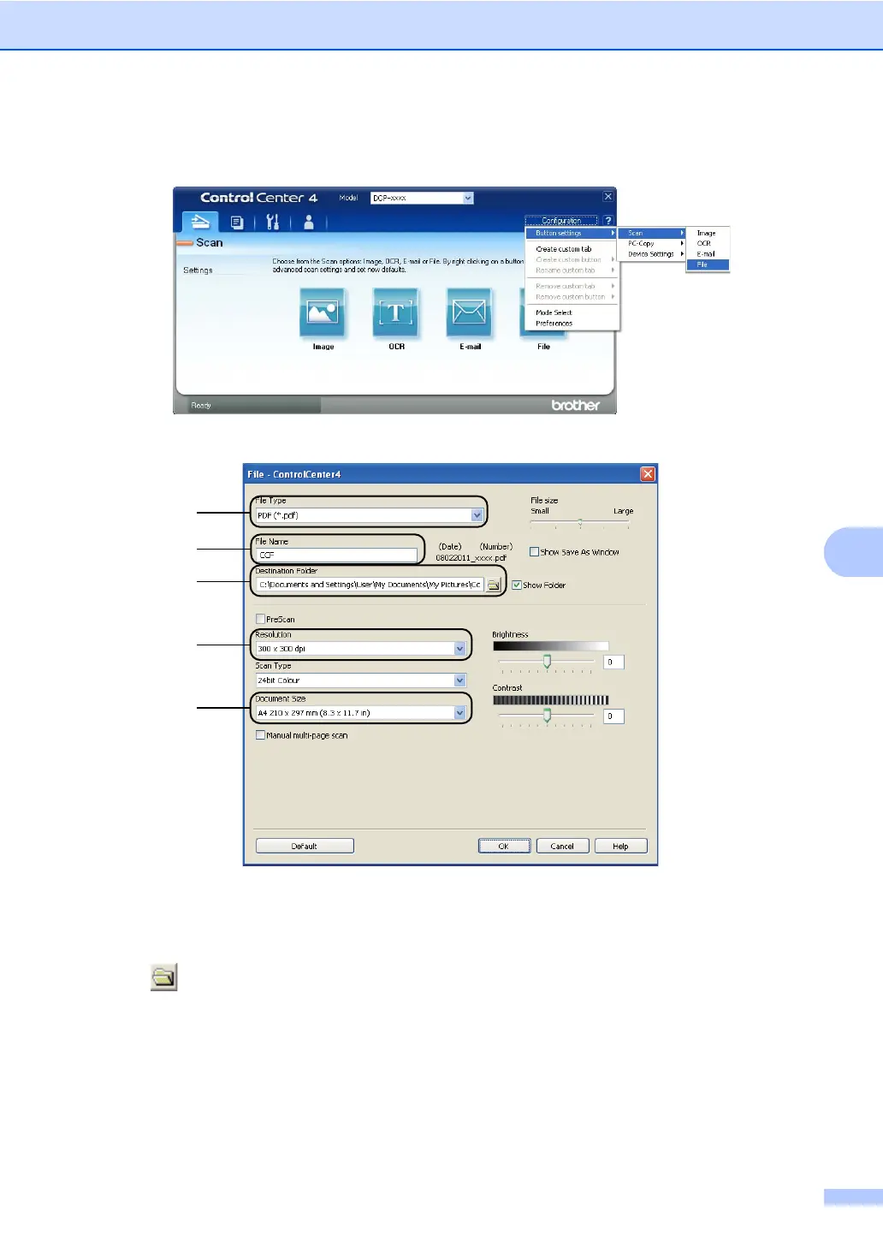Screen dimensions: 883x1248
Task: Click the Cancel button
Action: click(562, 846)
